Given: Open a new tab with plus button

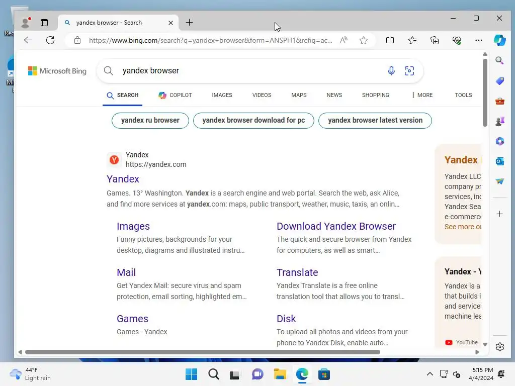Looking at the screenshot, I should point(189,22).
